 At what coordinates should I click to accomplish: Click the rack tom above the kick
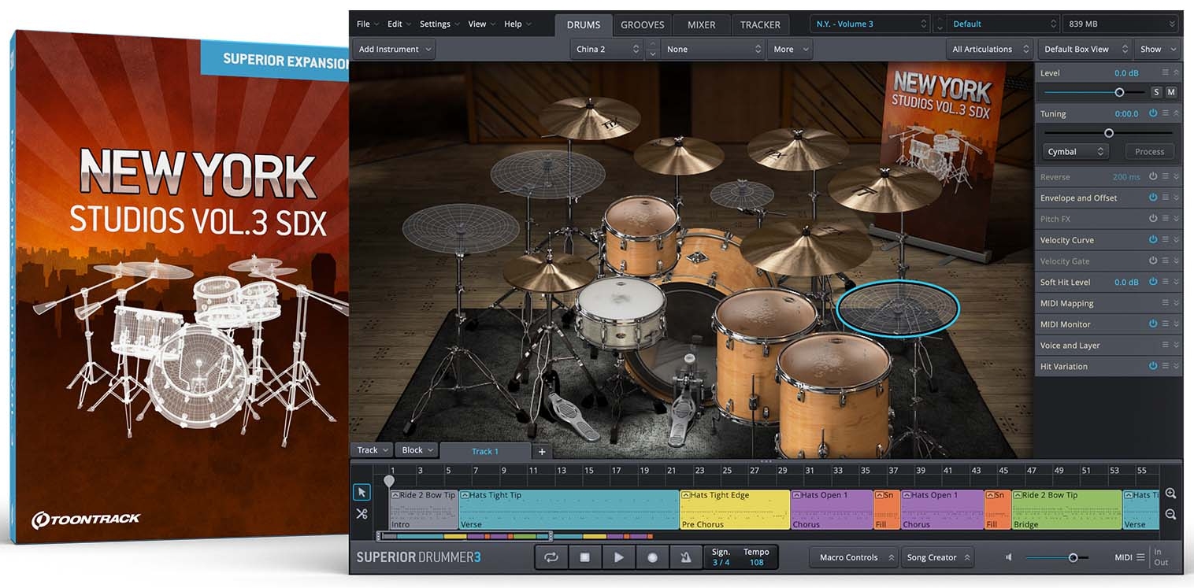pos(642,236)
